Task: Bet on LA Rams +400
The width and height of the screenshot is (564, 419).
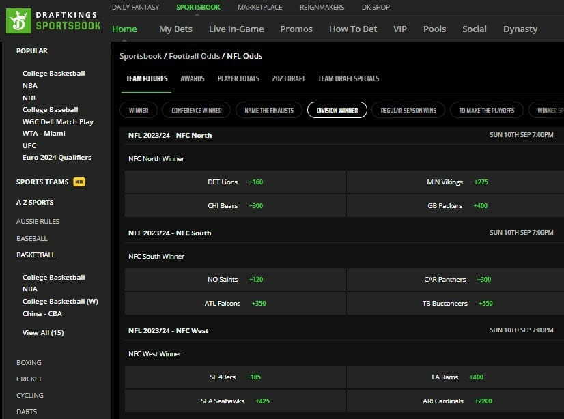Action: (455, 377)
